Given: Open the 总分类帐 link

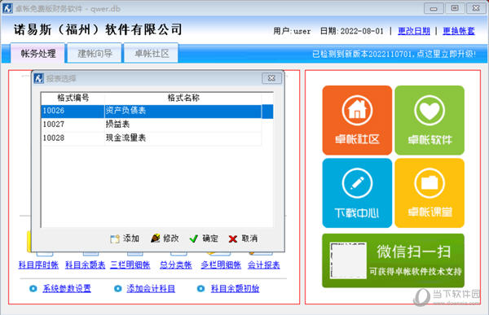Looking at the screenshot, I should coord(175,265).
